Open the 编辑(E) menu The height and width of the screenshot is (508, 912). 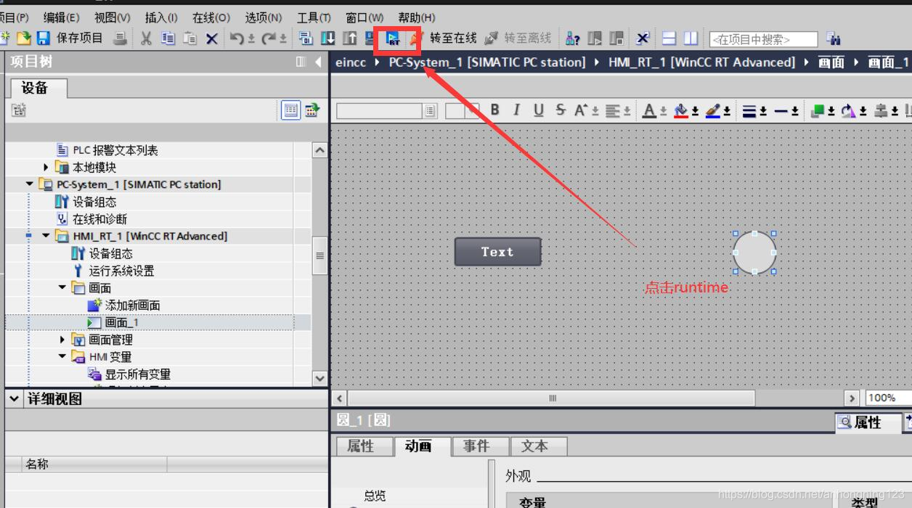tap(62, 17)
